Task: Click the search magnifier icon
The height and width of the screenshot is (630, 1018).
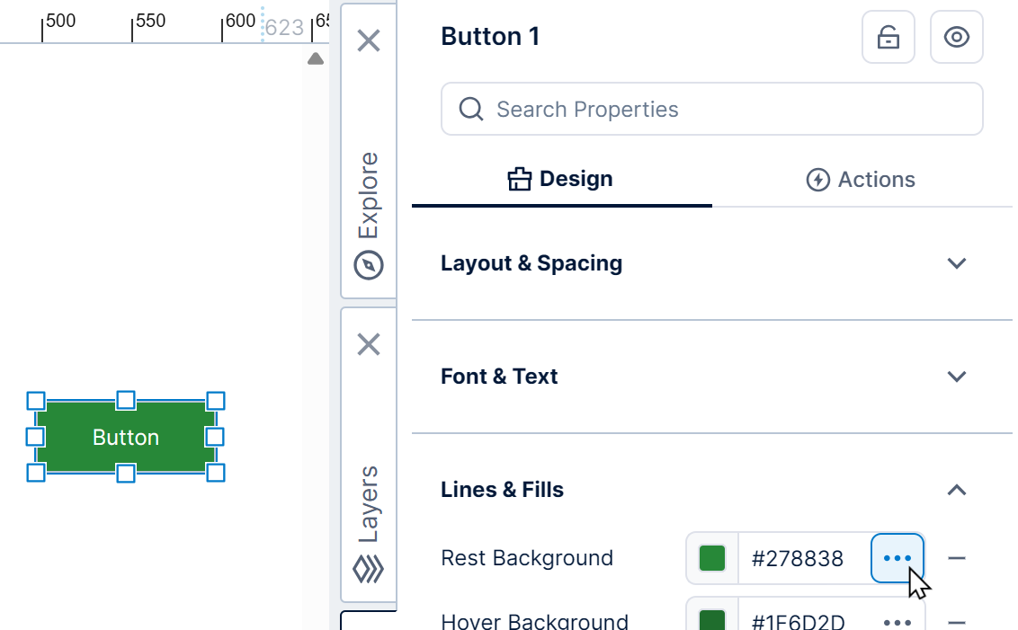Action: [x=470, y=108]
